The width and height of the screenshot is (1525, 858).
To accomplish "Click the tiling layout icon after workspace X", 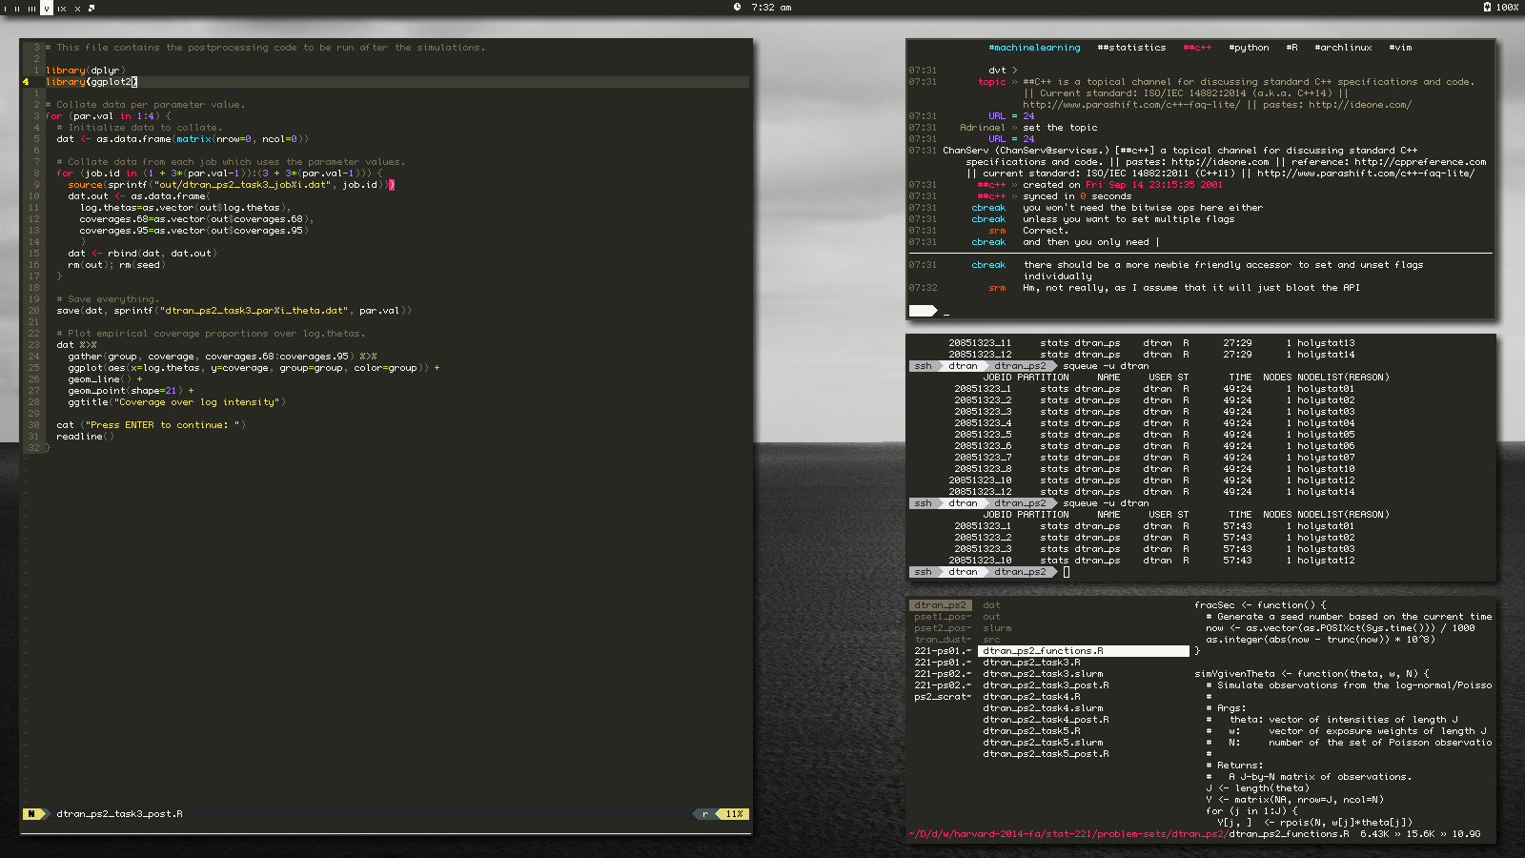I will coord(91,8).
